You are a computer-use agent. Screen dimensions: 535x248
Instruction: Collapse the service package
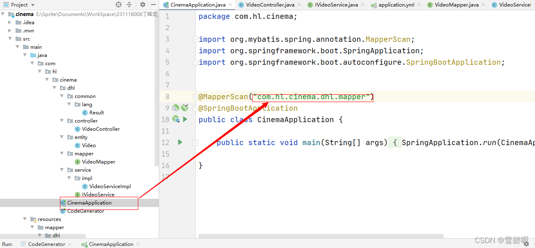62,170
